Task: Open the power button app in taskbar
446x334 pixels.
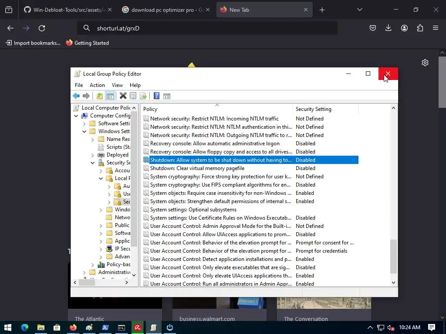Action: (x=170, y=327)
